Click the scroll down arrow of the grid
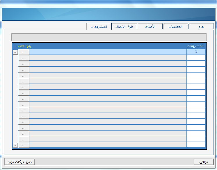Viewport: 217px width, 170px height. [x=15, y=145]
